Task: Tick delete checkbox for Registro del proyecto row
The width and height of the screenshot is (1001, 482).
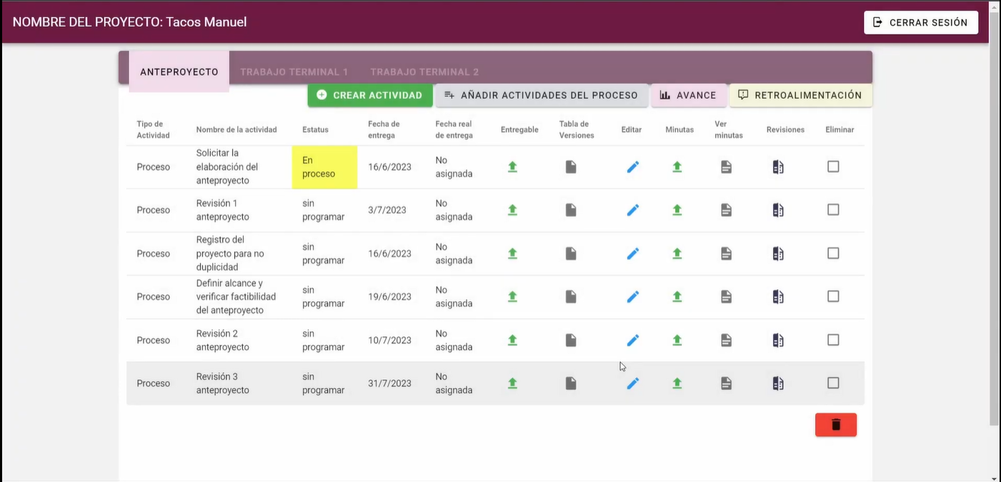Action: point(833,253)
